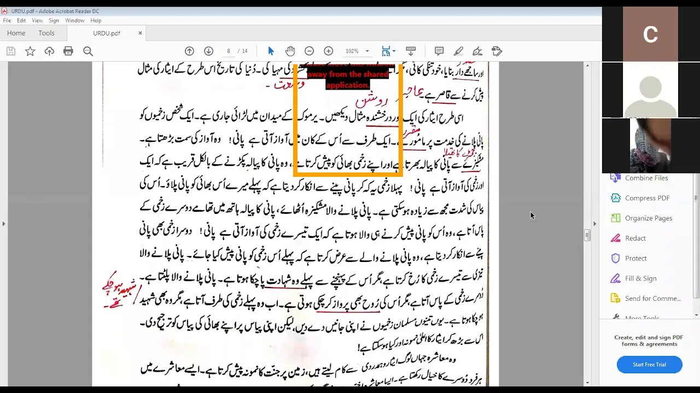Open the View menu
This screenshot has width=700, height=393.
[x=37, y=21]
